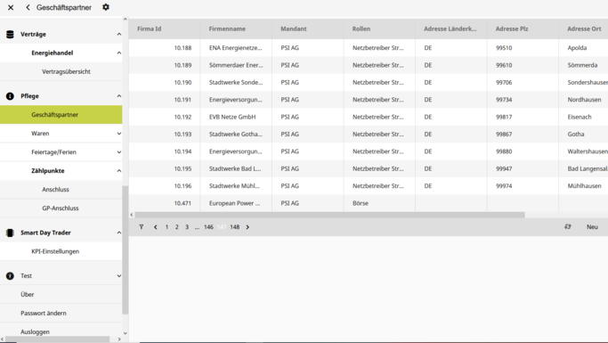Go back using the arrow beside Geschäftspartner

pos(28,7)
